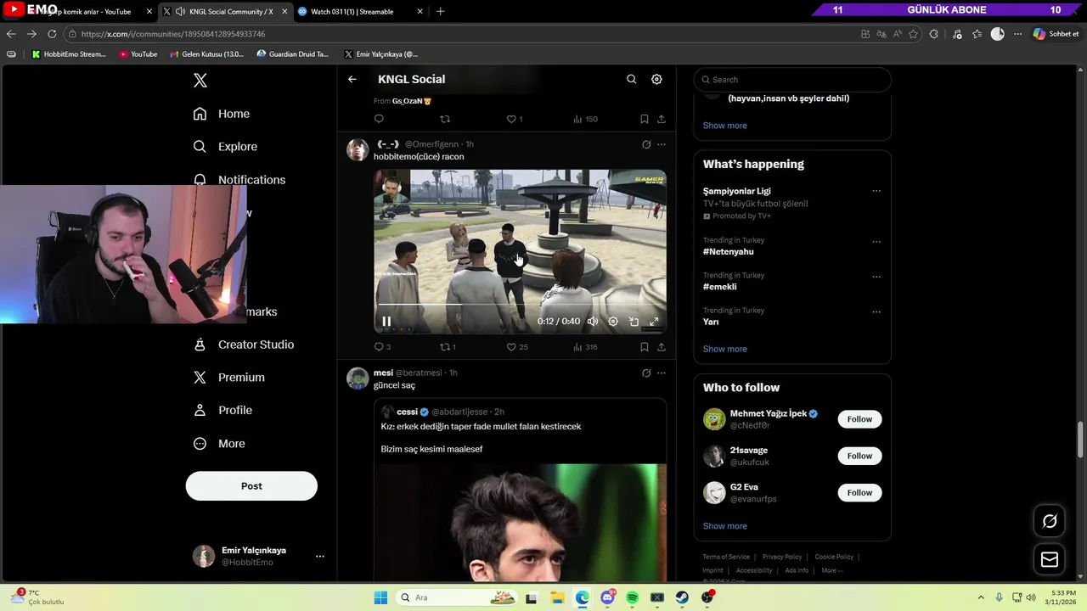
Task: Expand the video to fullscreen
Action: coord(654,322)
